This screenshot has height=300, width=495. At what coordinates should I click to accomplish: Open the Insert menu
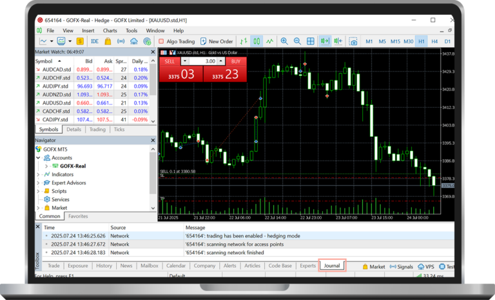(88, 31)
